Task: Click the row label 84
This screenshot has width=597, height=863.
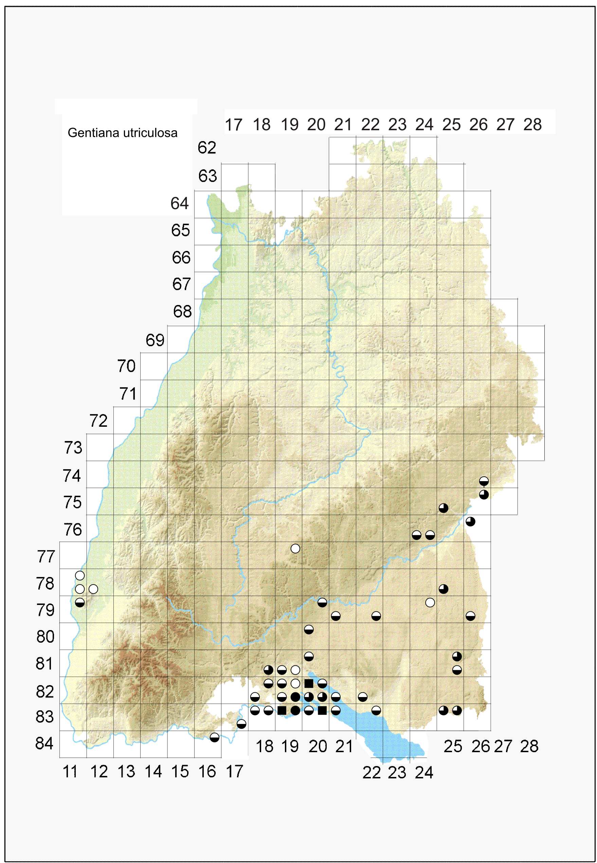Action: (x=44, y=743)
